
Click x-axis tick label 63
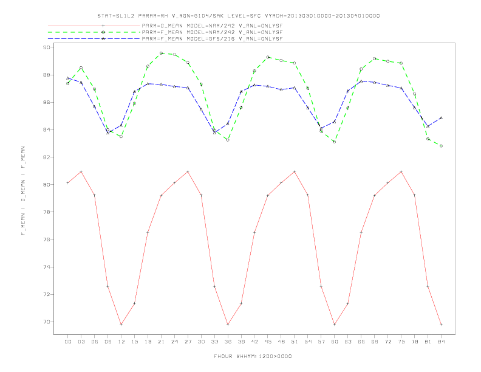tap(348, 342)
